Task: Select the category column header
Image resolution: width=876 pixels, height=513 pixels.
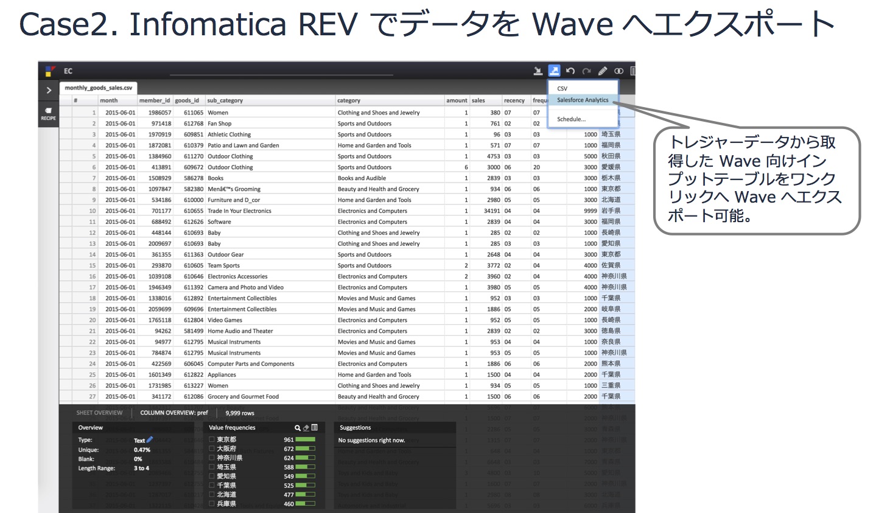Action: (390, 100)
